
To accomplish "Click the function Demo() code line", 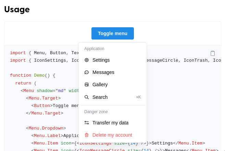I will point(33,75).
